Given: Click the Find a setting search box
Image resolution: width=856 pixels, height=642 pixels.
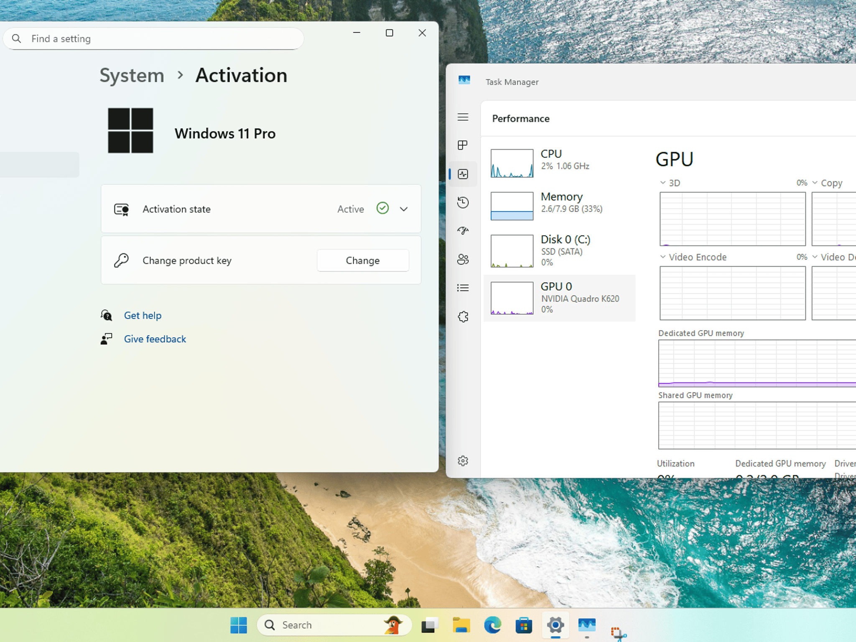Looking at the screenshot, I should click(153, 39).
